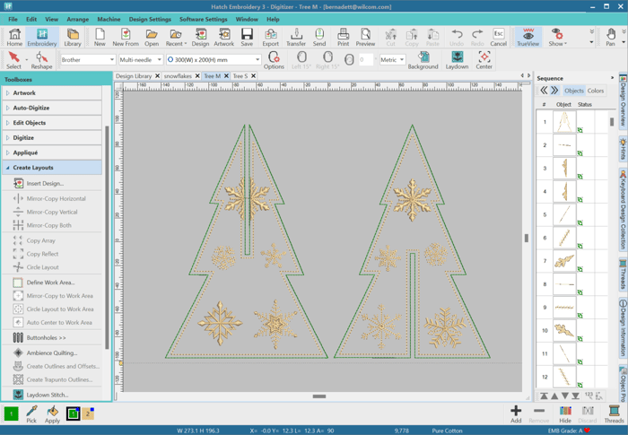The height and width of the screenshot is (435, 628).
Task: Open the Metric units dropdown
Action: coord(392,60)
